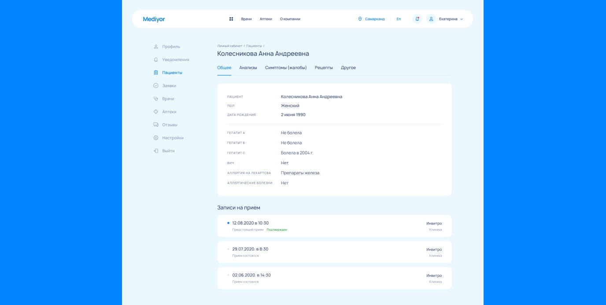
Task: Click the user avatar icon in header
Action: [x=431, y=19]
